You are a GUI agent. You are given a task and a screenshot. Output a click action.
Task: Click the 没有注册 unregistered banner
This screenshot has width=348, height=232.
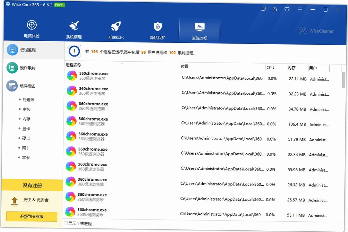coord(32,185)
